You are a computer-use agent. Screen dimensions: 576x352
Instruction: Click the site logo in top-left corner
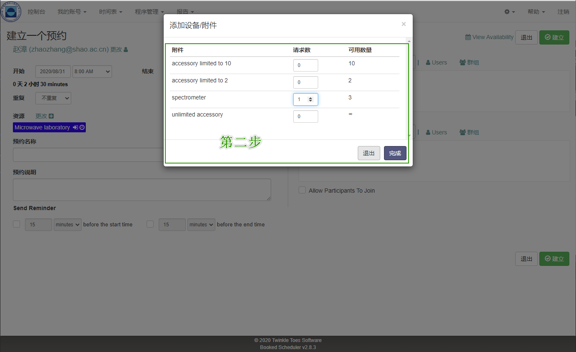tap(11, 12)
